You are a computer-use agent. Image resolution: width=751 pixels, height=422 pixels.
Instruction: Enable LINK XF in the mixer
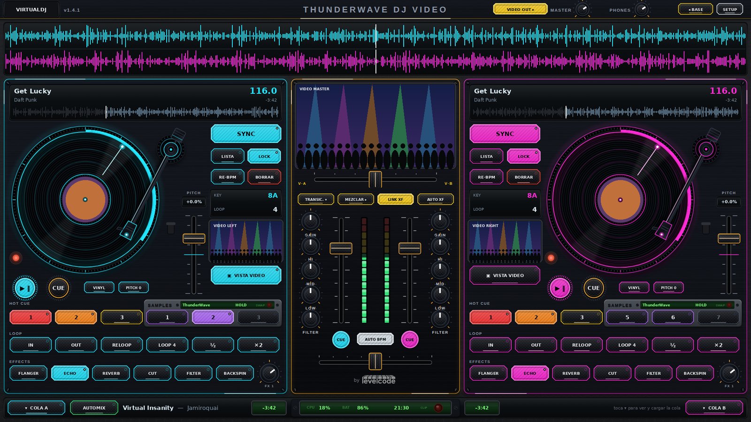pos(396,199)
